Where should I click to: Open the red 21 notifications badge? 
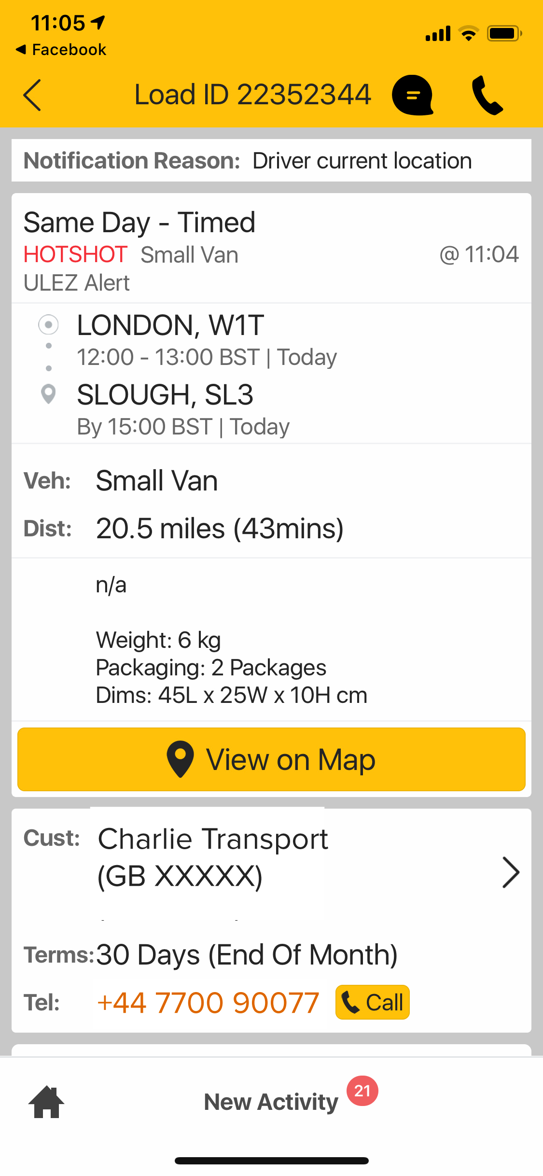(362, 1091)
